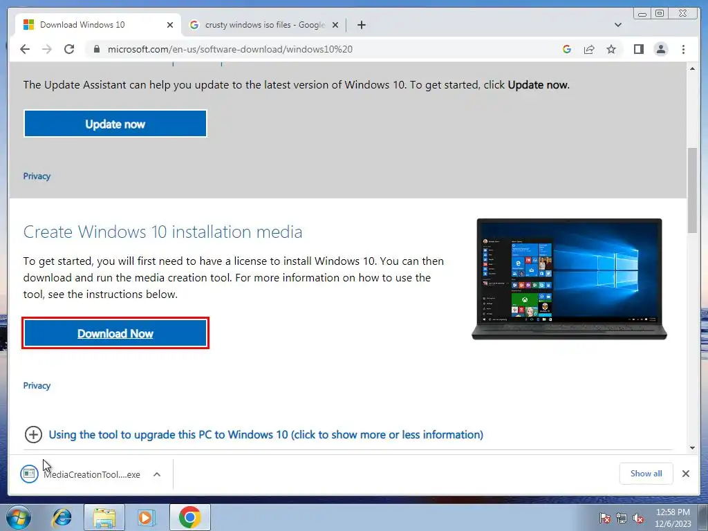Click Chrome icon in taskbar

[x=189, y=517]
